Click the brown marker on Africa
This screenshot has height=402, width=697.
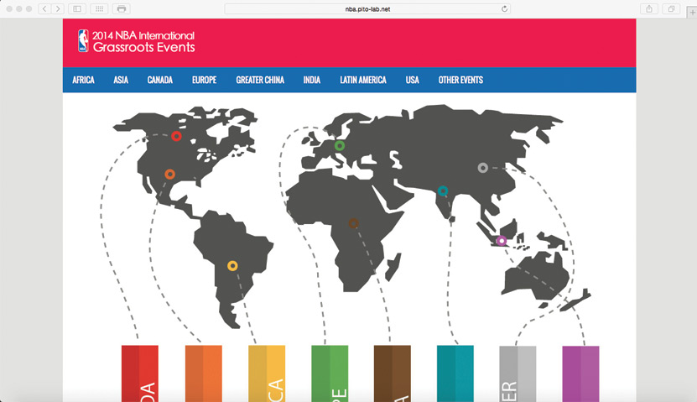(354, 223)
